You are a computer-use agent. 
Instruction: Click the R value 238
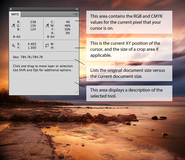(33, 22)
